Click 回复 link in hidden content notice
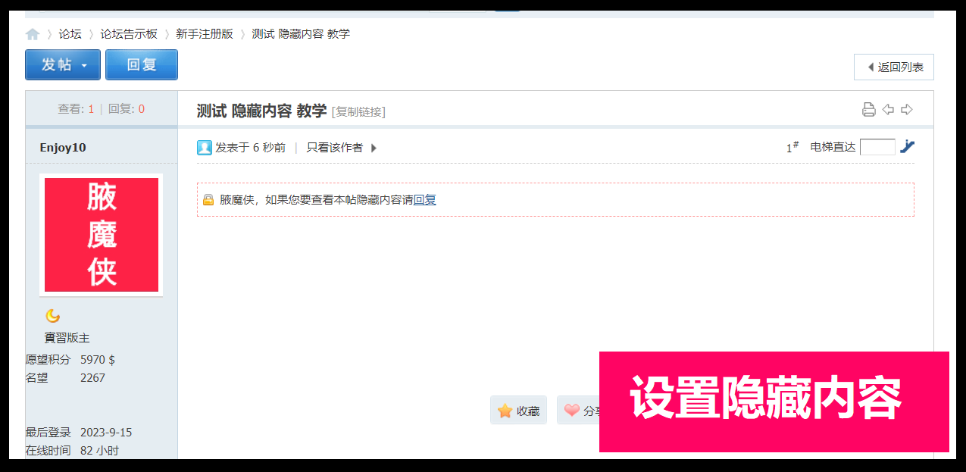966x472 pixels. [424, 200]
